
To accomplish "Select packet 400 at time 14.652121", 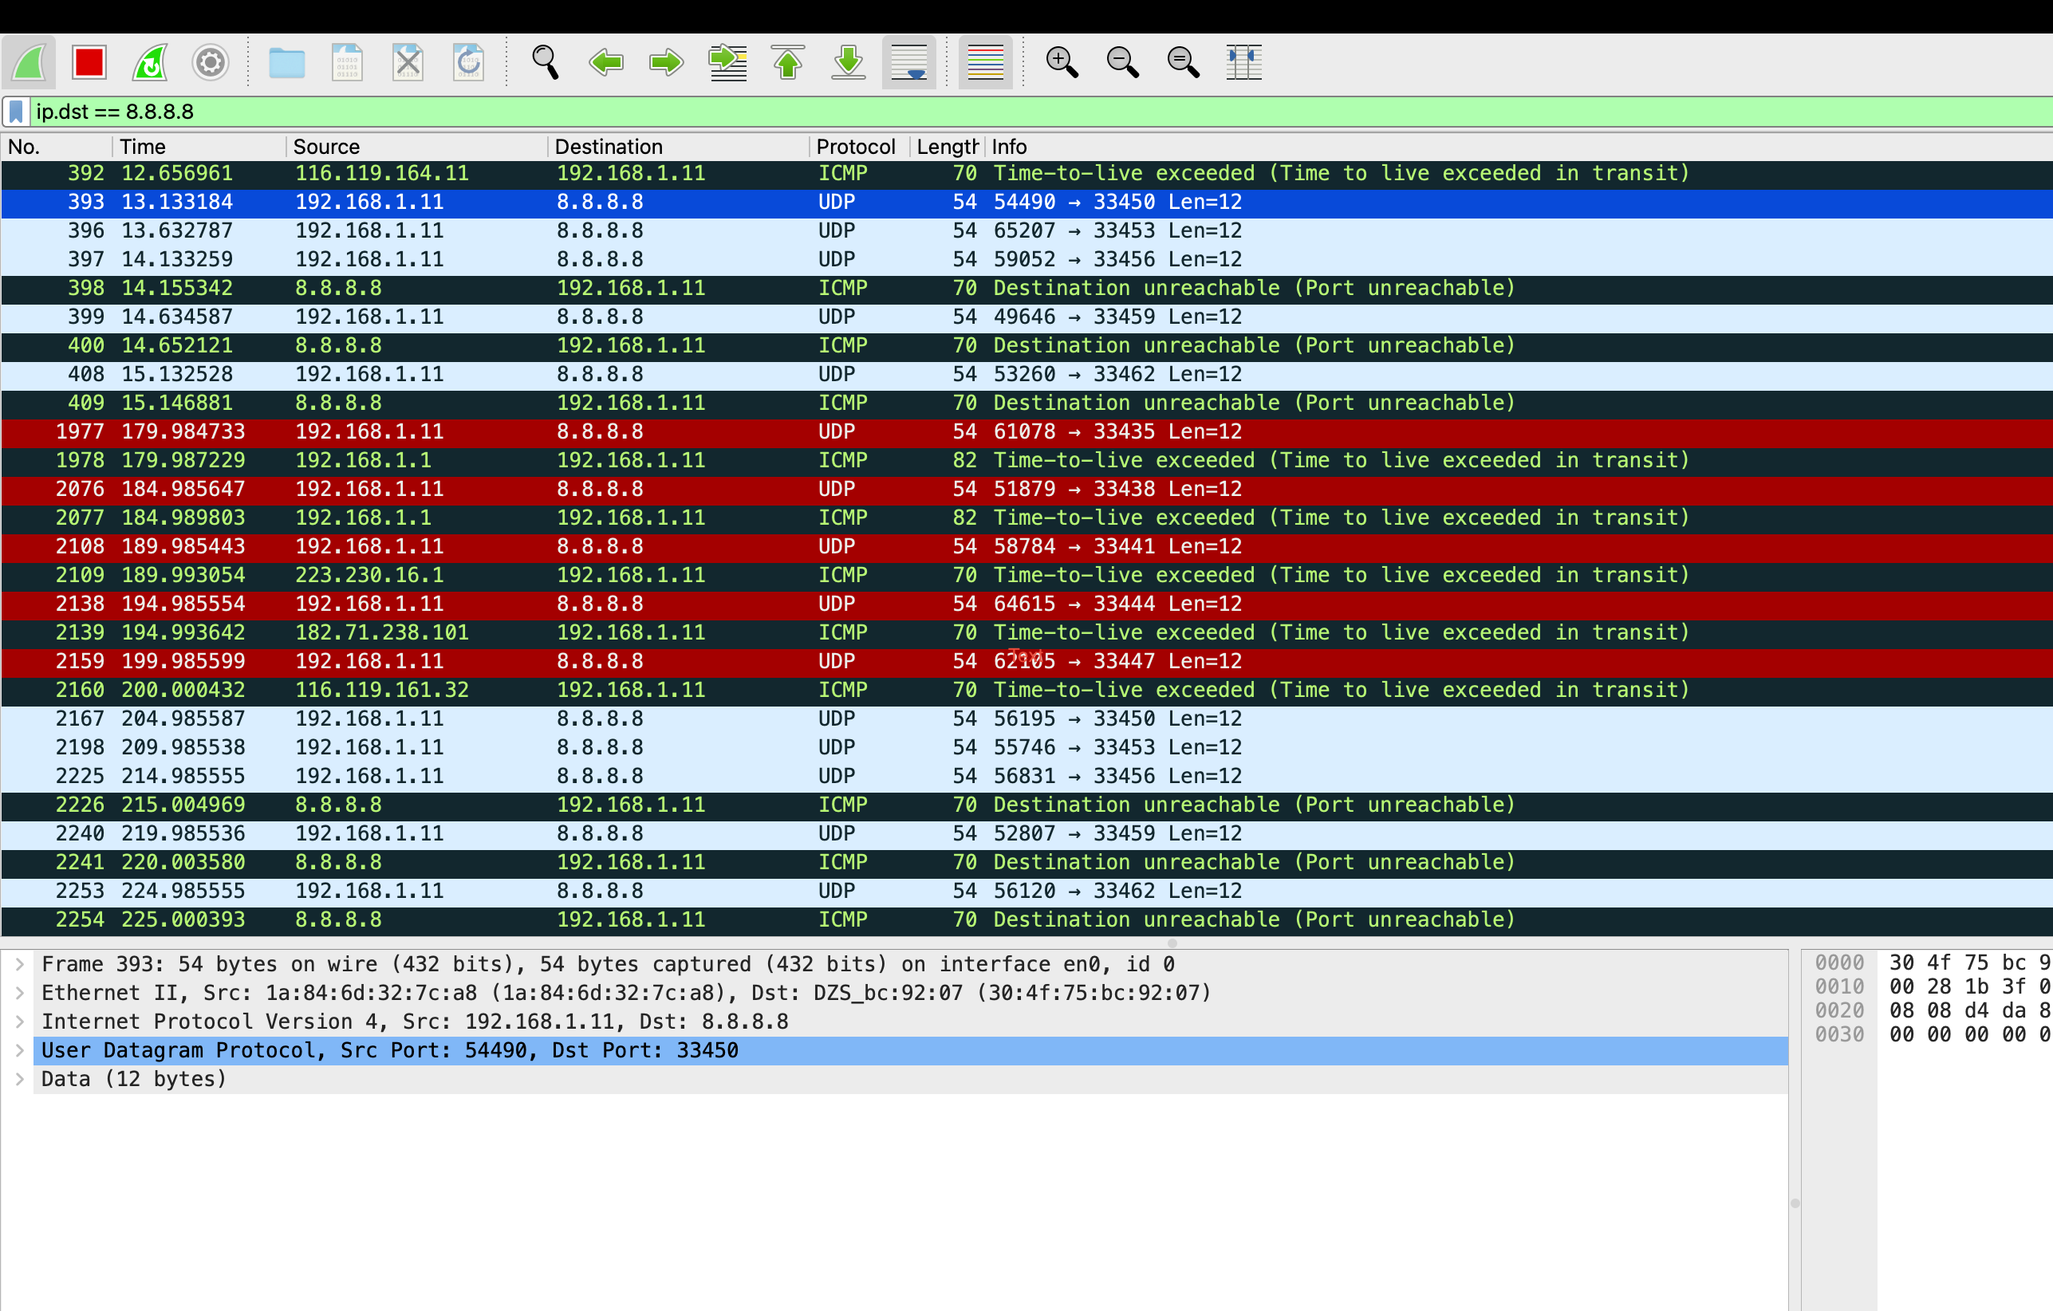I will click(1026, 345).
